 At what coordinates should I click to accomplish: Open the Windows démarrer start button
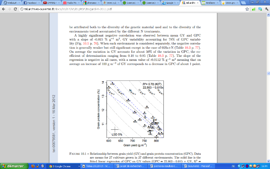[x=14, y=166]
